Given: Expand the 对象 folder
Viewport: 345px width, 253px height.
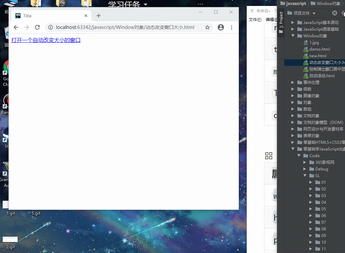Looking at the screenshot, I should point(293,102).
